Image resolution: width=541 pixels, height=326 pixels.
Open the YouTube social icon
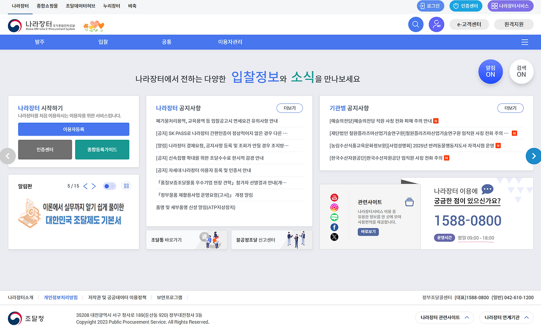(334, 198)
